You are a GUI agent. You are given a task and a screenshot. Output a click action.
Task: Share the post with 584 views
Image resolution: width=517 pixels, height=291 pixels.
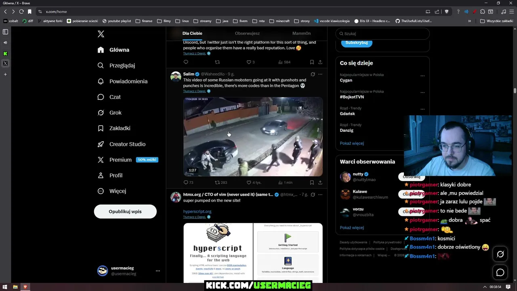click(x=320, y=62)
